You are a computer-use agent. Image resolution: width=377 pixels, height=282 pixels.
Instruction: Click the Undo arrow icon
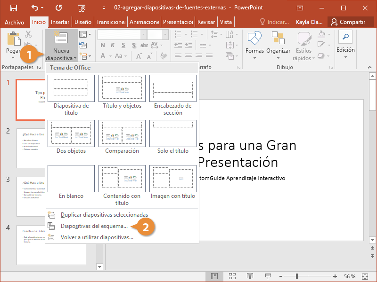(35, 8)
